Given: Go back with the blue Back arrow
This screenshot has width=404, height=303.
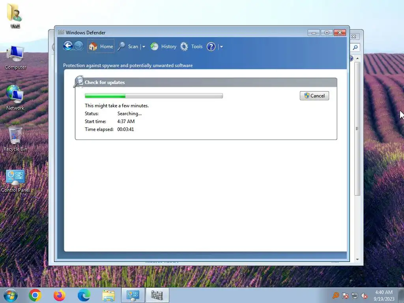Looking at the screenshot, I should coord(68,46).
